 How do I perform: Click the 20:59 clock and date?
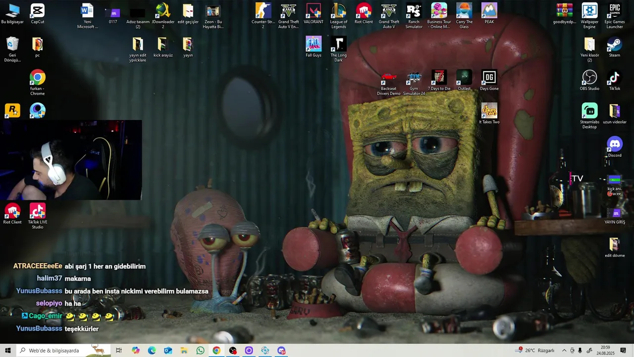click(x=605, y=351)
